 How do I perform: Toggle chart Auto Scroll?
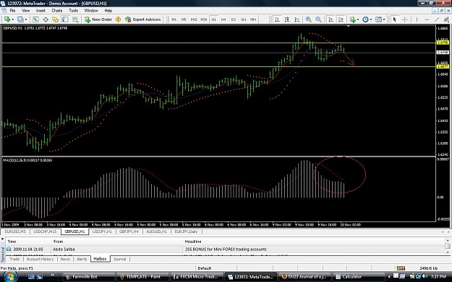(331, 19)
